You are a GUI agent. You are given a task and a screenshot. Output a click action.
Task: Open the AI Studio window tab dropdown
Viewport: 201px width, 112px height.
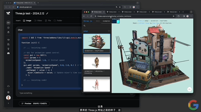[x=138, y=3]
